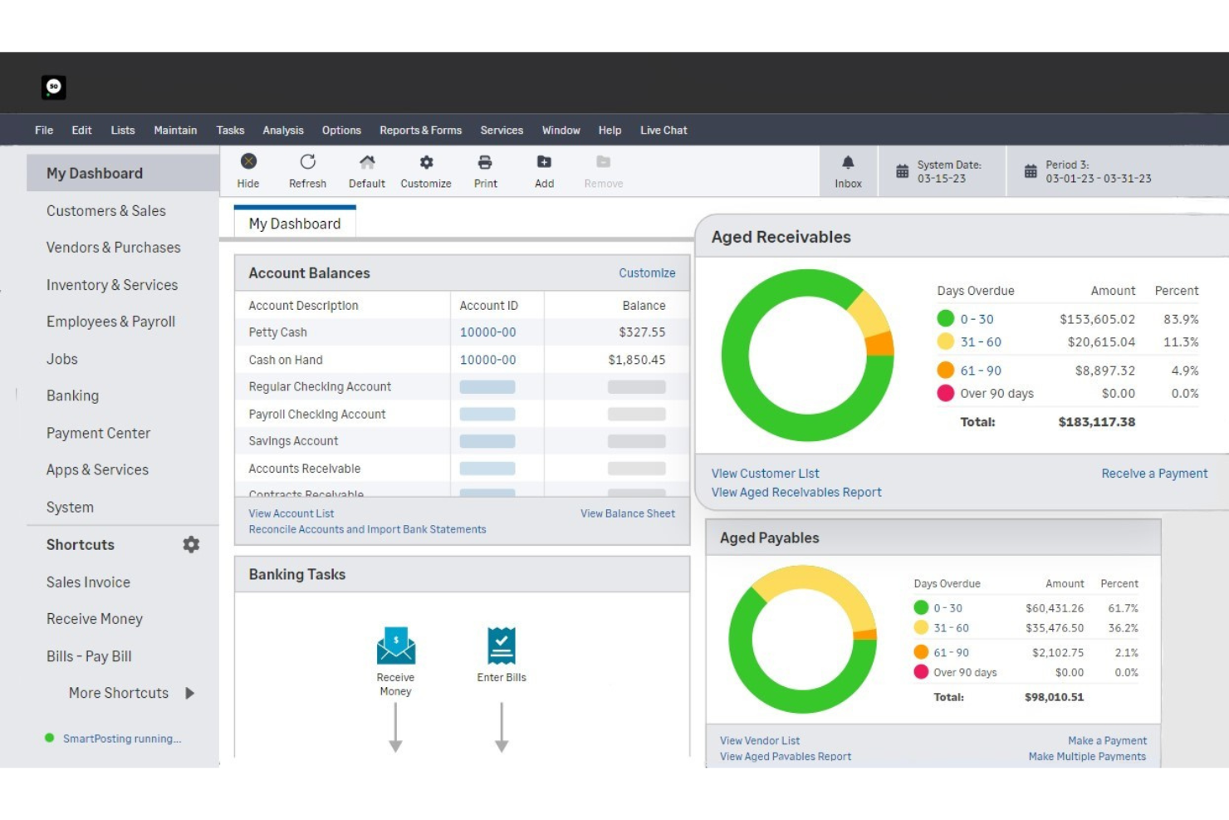The image size is (1229, 820).
Task: Open the Live Chat menu
Action: (x=663, y=130)
